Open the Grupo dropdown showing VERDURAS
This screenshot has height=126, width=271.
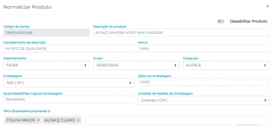(x=136, y=65)
